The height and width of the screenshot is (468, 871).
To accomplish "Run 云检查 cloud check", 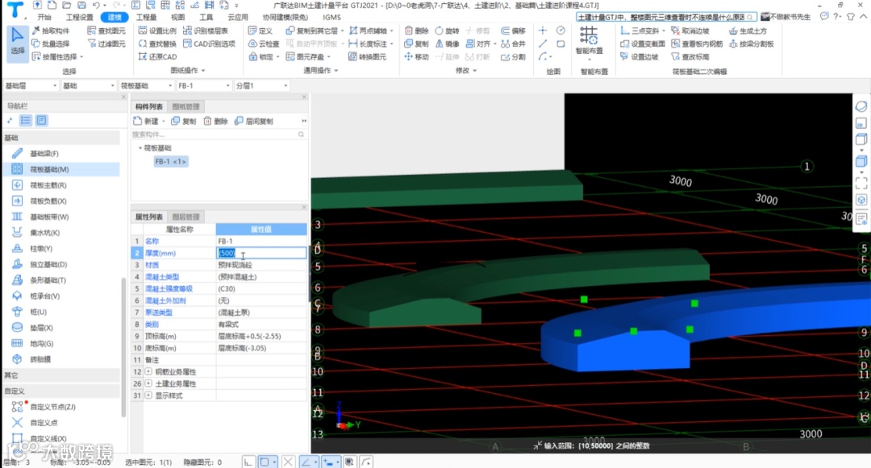I will click(x=264, y=43).
